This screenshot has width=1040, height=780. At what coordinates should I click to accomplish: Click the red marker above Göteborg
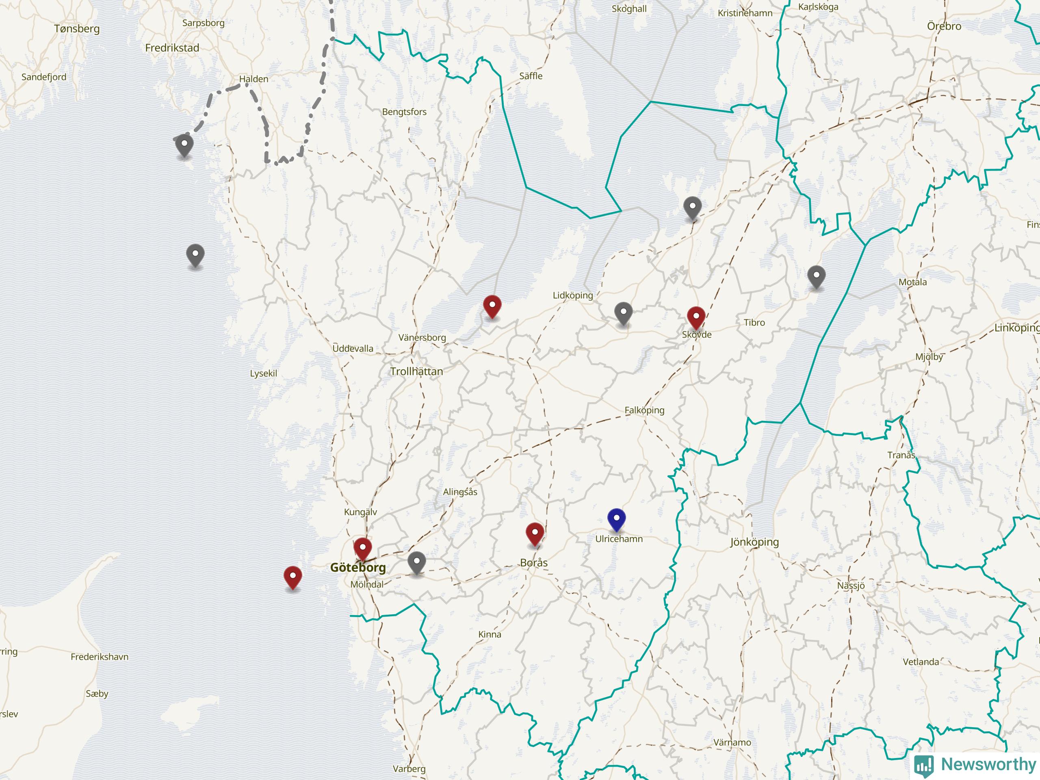click(x=362, y=550)
